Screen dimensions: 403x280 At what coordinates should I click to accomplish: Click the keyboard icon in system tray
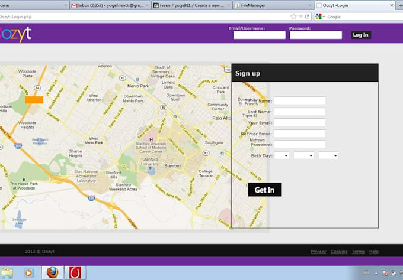click(x=366, y=273)
